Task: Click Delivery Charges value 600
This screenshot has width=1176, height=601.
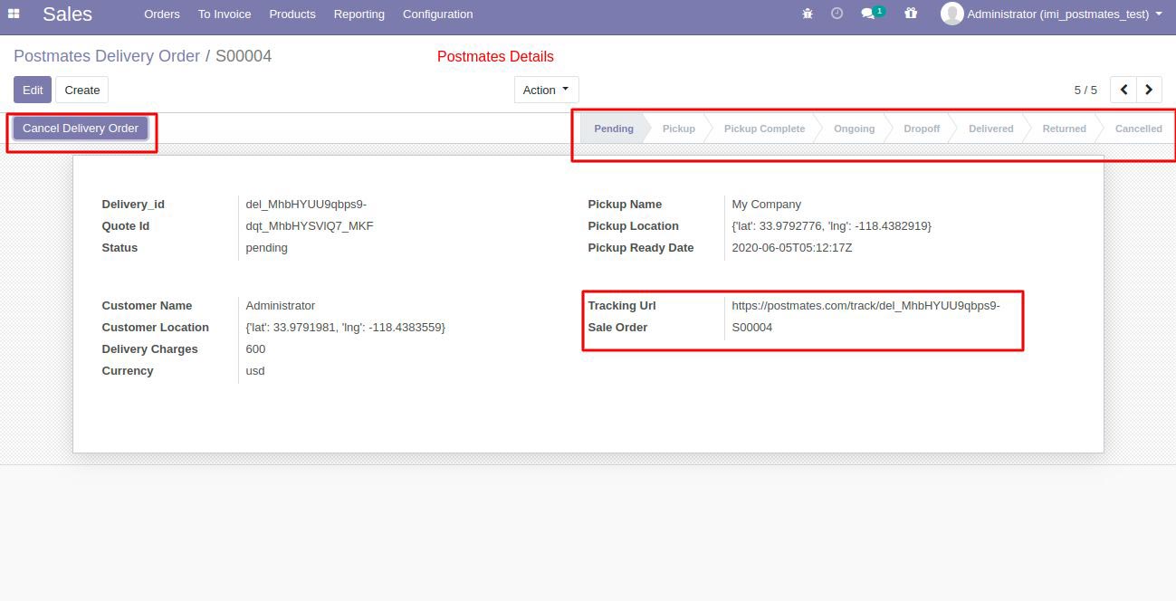Action: pos(255,349)
